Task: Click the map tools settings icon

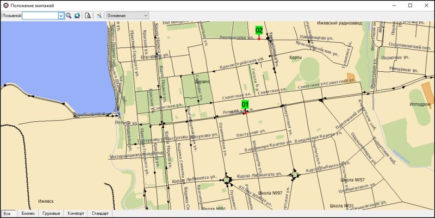Action: (100, 16)
